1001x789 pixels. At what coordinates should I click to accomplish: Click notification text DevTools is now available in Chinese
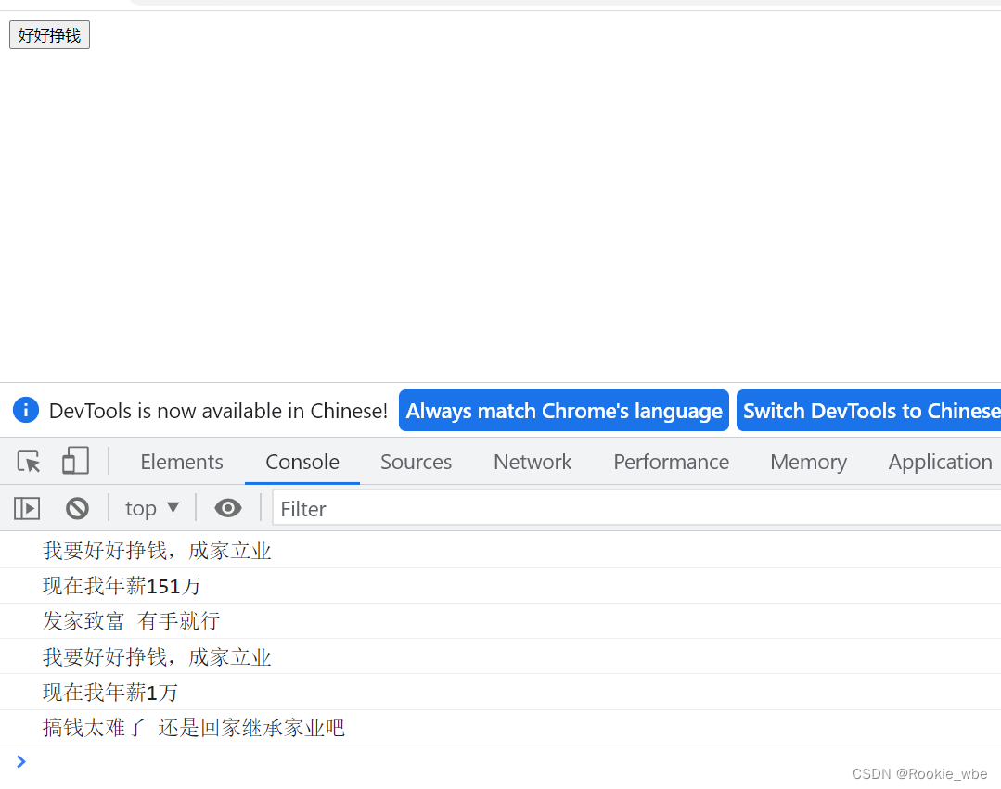[x=218, y=411]
